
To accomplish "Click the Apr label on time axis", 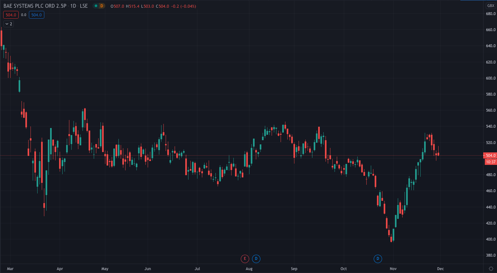I will [60, 269].
